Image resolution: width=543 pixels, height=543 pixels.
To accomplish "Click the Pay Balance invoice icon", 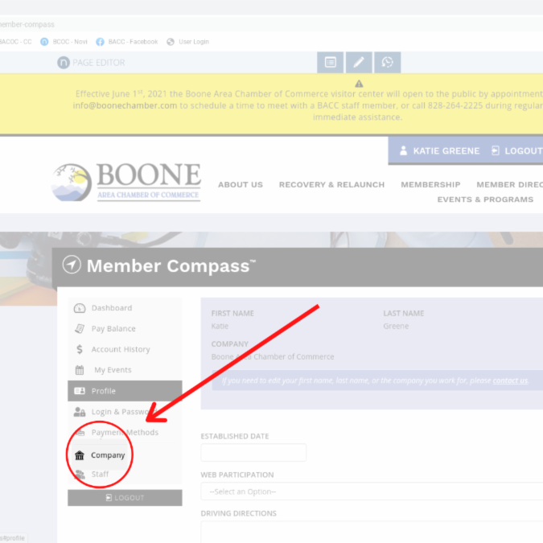I will tap(80, 329).
